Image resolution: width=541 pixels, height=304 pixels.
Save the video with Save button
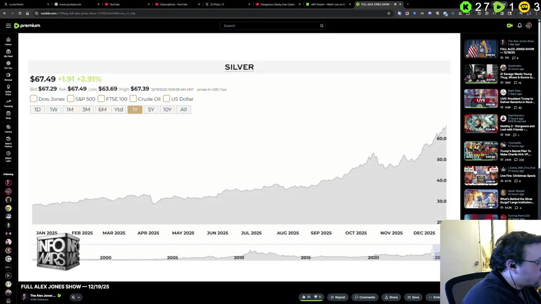413,297
